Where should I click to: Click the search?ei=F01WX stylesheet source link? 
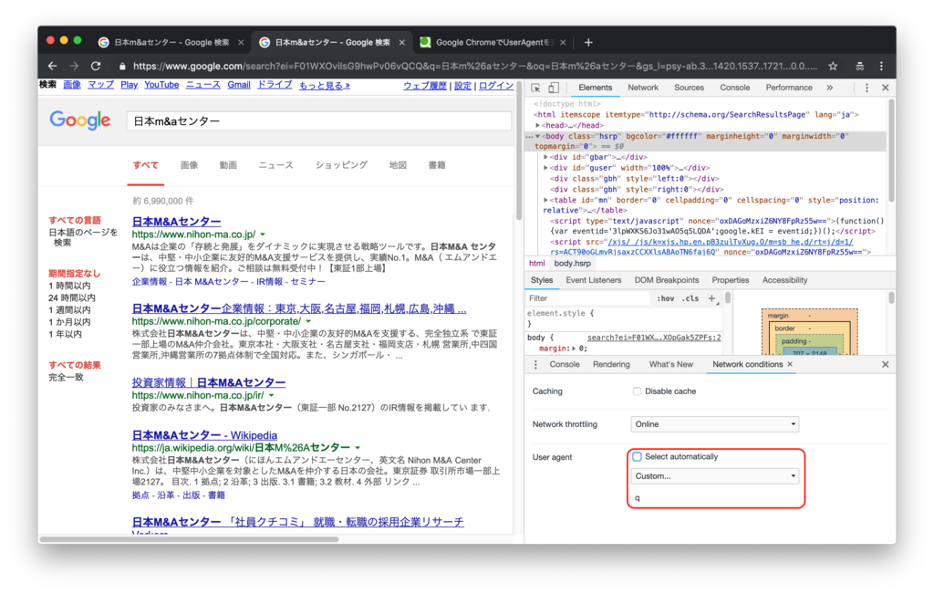point(653,338)
